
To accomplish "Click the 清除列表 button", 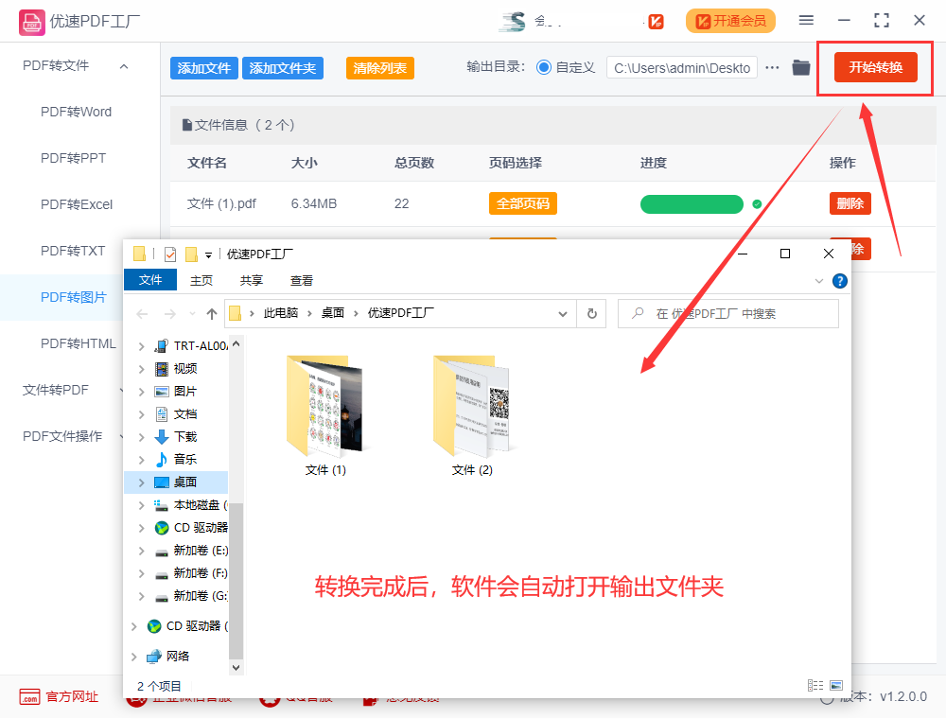I will 380,68.
